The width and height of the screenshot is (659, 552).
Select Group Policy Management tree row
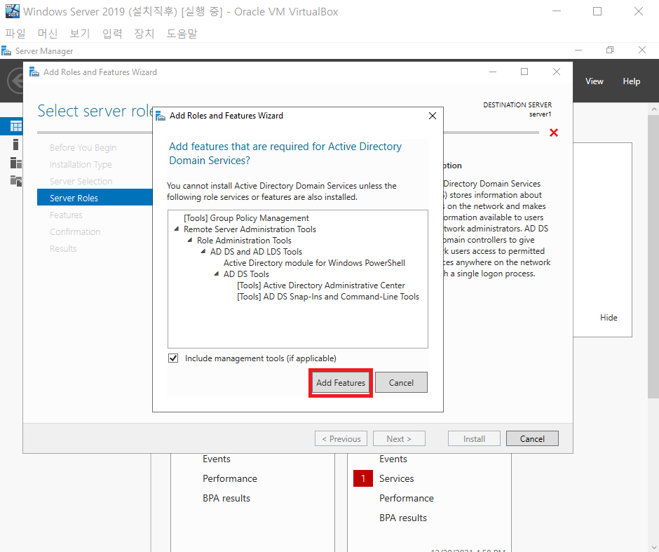(246, 217)
